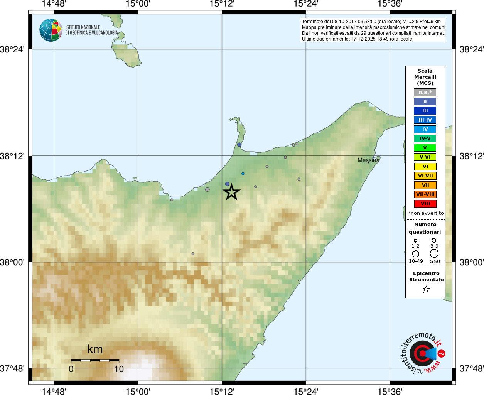The image size is (484, 395).
Task: Click the earthquake info text box
Action: click(373, 30)
